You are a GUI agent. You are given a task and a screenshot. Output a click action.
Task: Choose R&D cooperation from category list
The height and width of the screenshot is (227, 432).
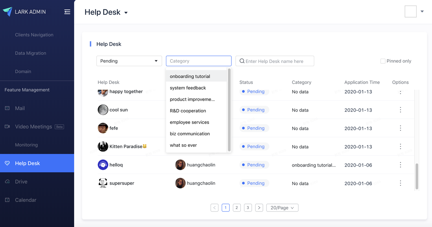point(188,111)
